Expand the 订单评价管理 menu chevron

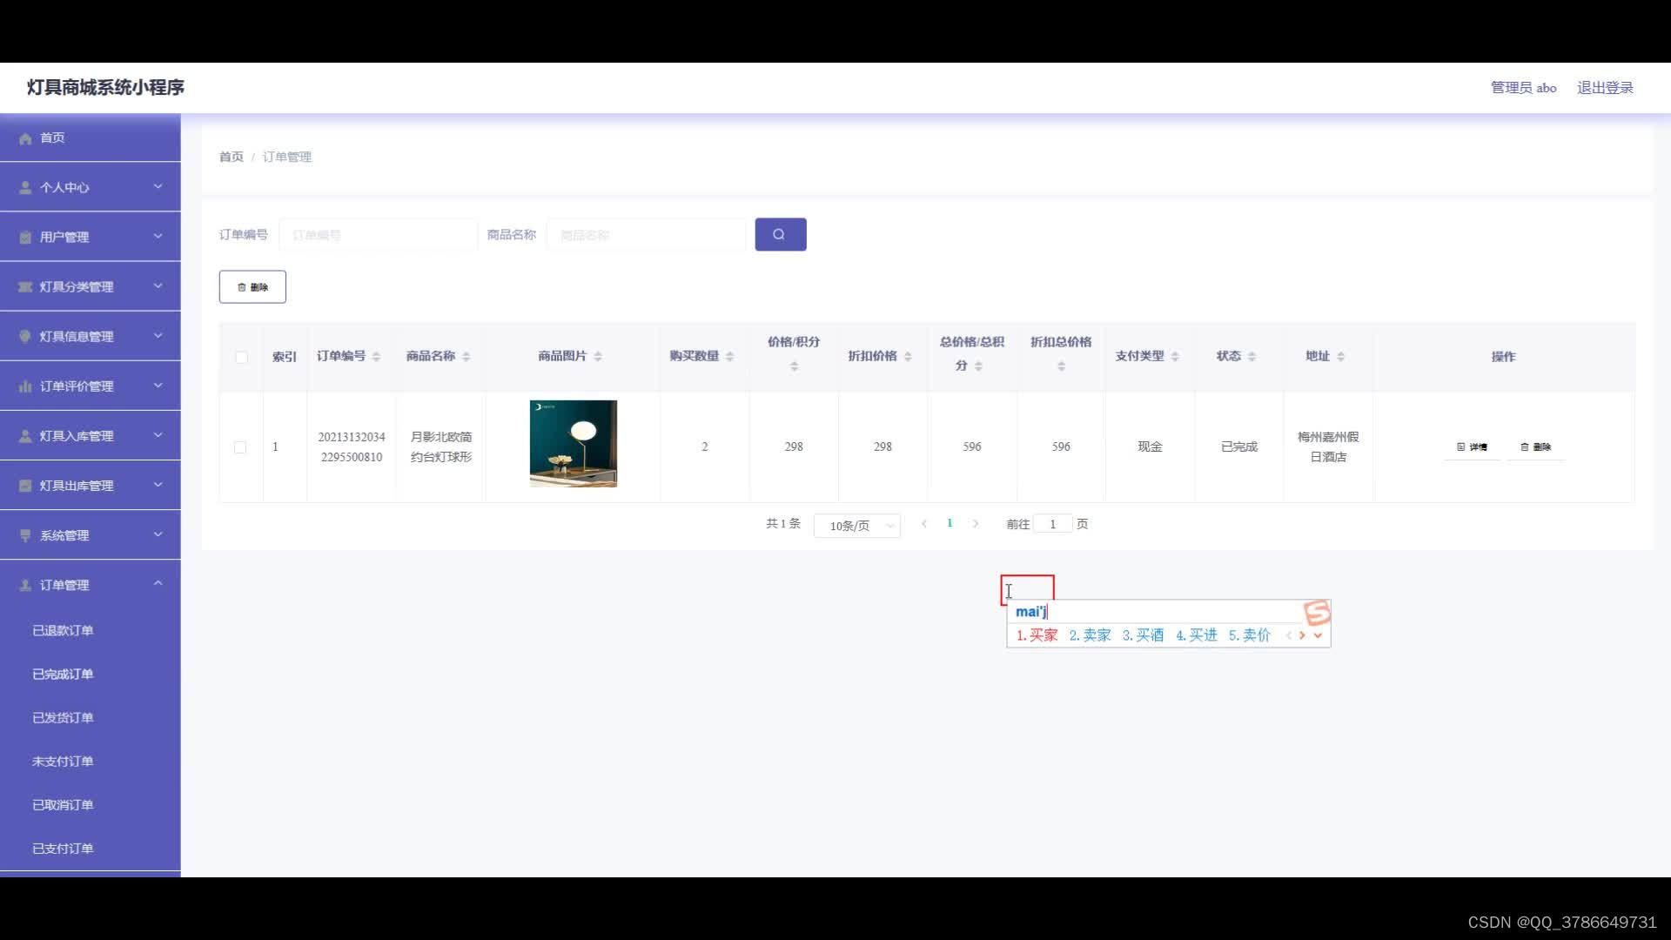(x=158, y=385)
